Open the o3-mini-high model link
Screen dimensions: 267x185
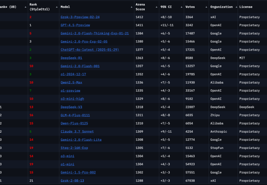click(x=72, y=99)
